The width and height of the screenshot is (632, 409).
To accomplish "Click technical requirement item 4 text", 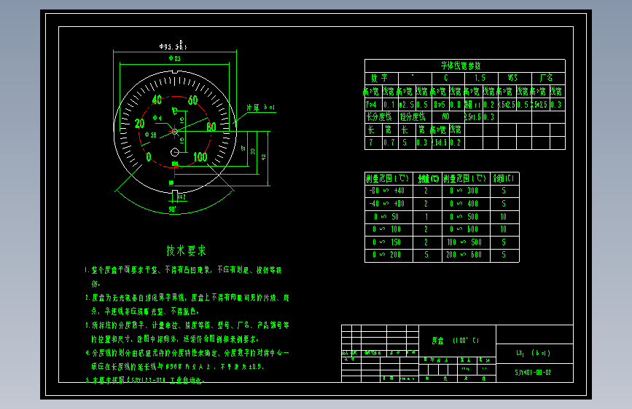I will 187,360.
